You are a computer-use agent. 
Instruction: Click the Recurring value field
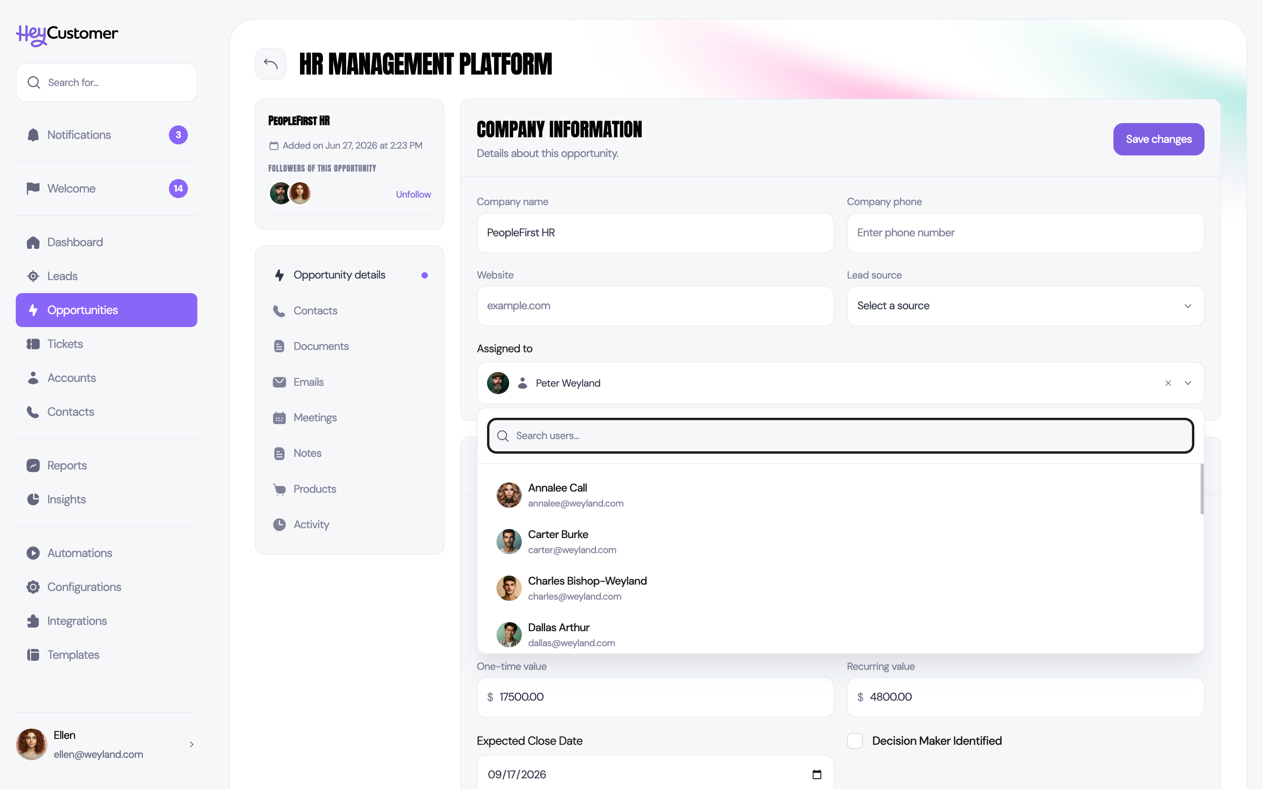1025,697
